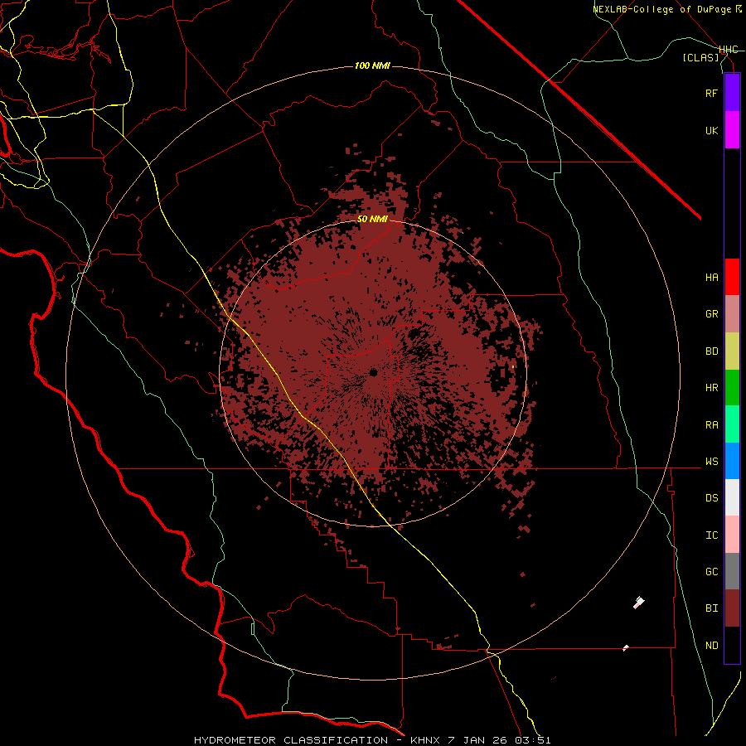Click the 'KHNX' radar site identifier
Screen dimensions: 746x746
pos(425,740)
